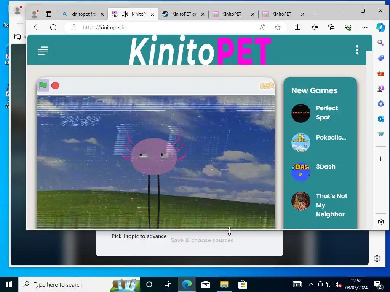Show hidden tray icons chevron
The image size is (390, 292).
point(311,284)
